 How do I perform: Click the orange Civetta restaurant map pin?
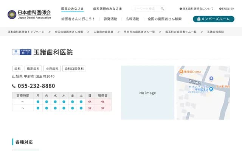click(x=181, y=71)
